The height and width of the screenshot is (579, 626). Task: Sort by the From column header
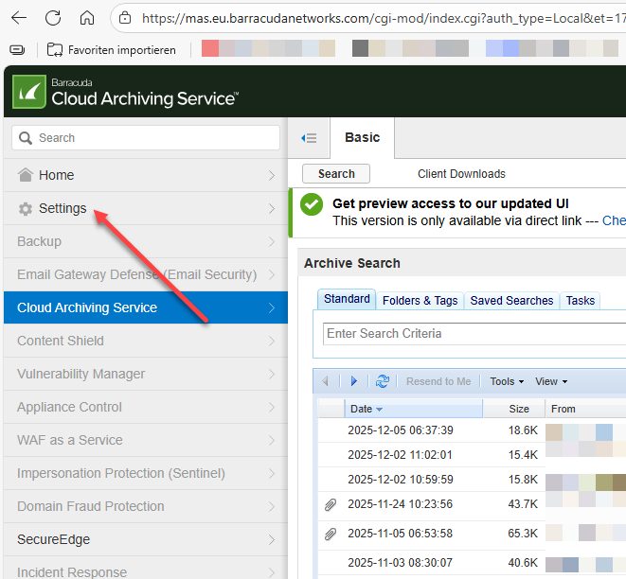[x=585, y=409]
